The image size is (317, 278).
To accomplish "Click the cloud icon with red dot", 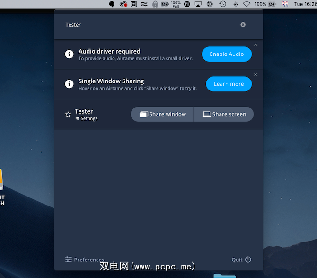I will coord(123,4).
